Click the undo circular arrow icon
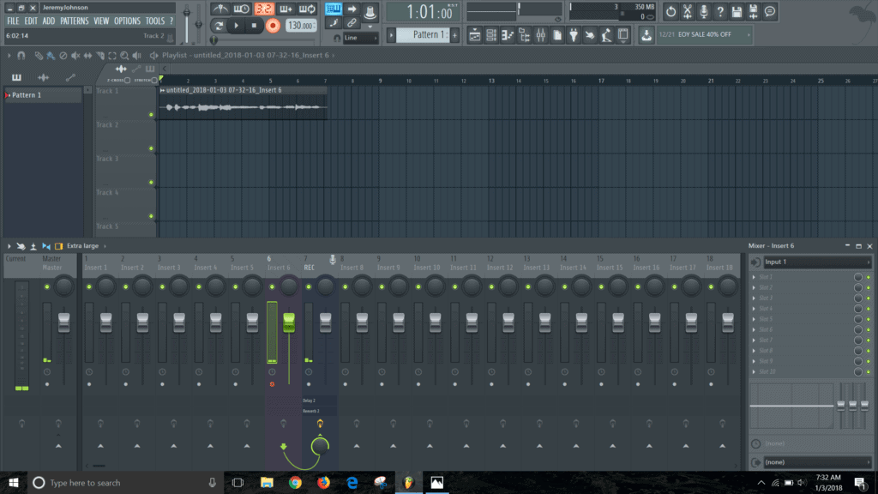Screen dimensions: 878x494 click(673, 10)
